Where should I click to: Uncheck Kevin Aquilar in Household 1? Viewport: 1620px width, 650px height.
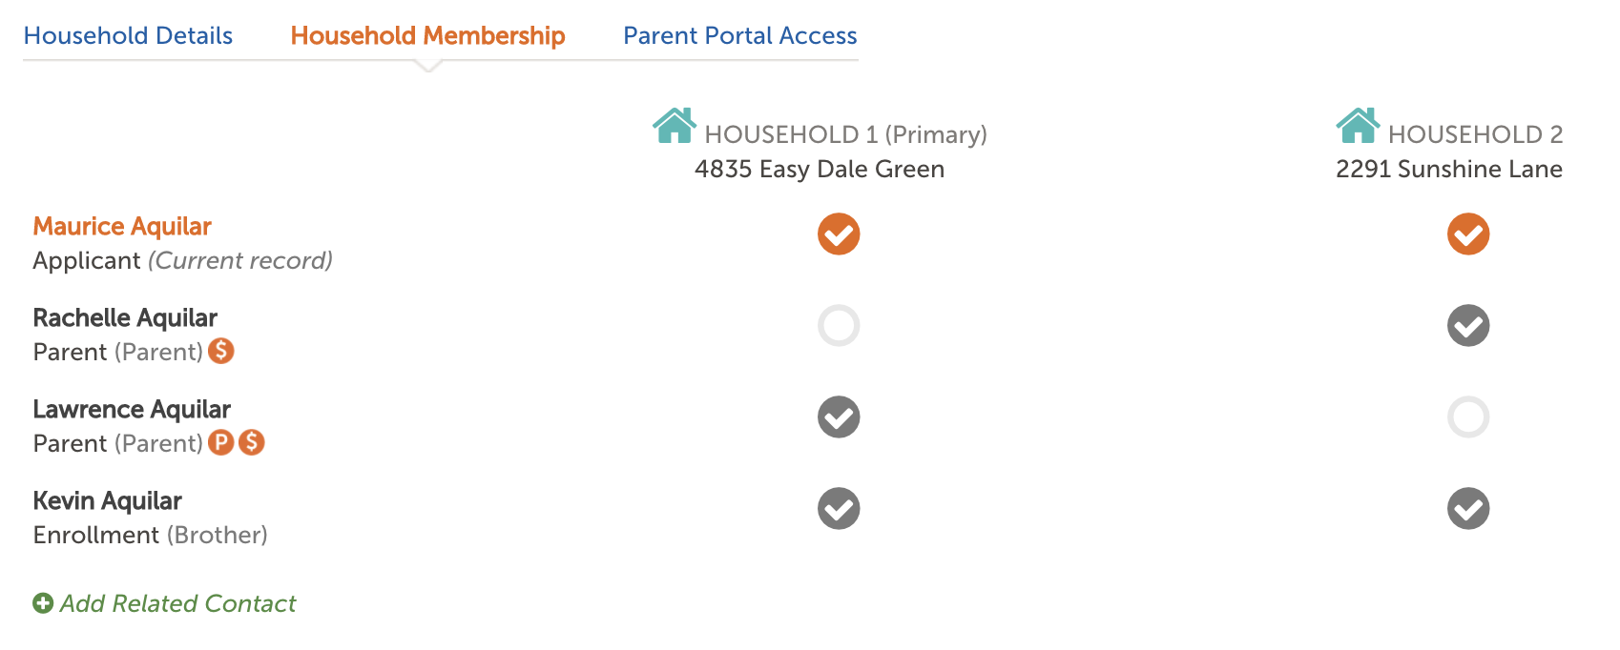[839, 509]
